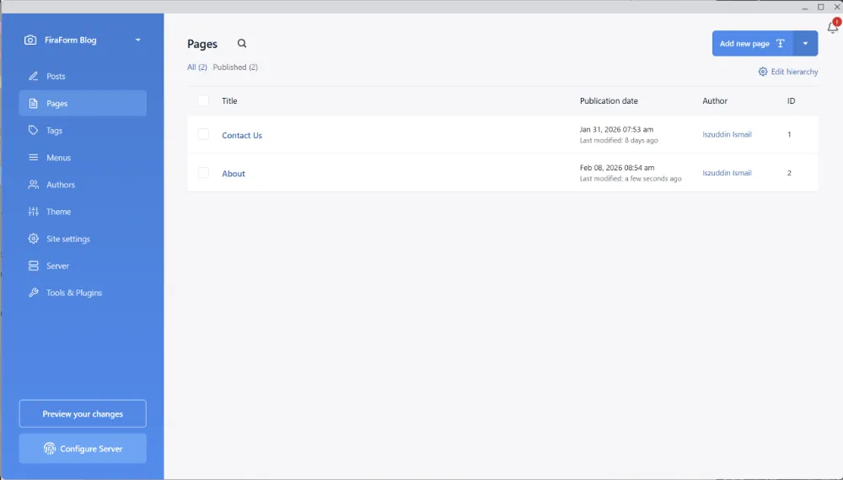This screenshot has height=480, width=843.
Task: Open the Posts section
Action: click(83, 77)
